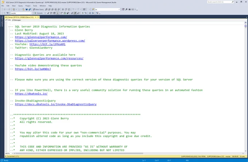
Task: Click the Cancel Executing Query stop icon
Action: [x=45, y=13]
